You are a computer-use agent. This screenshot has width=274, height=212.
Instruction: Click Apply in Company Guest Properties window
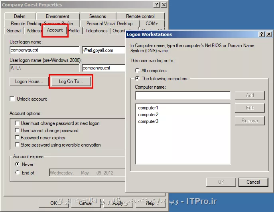pyautogui.click(x=118, y=203)
